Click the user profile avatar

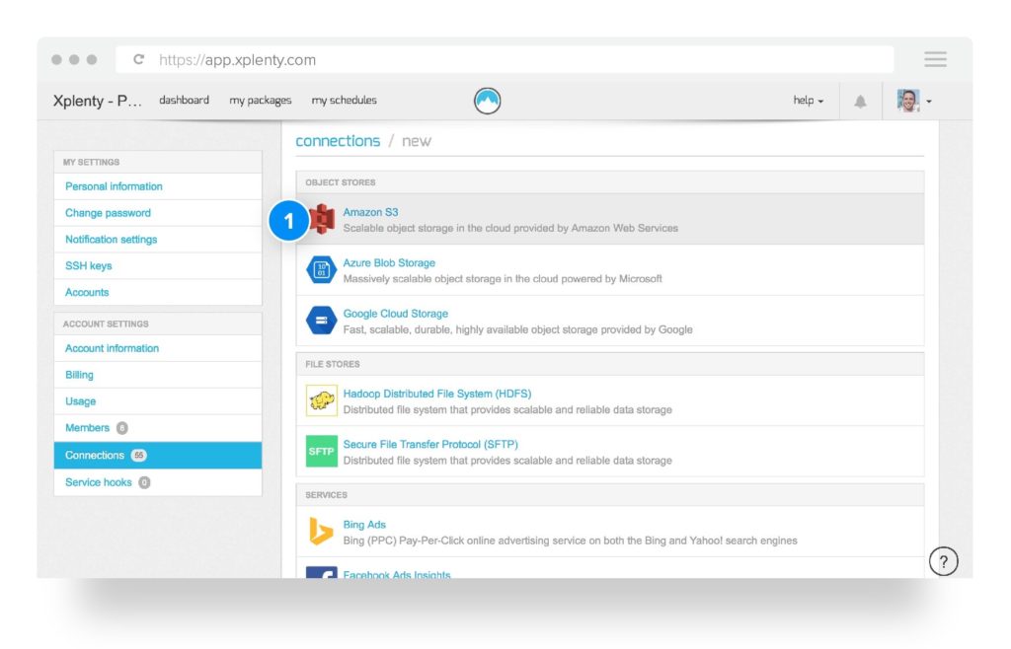[x=908, y=101]
